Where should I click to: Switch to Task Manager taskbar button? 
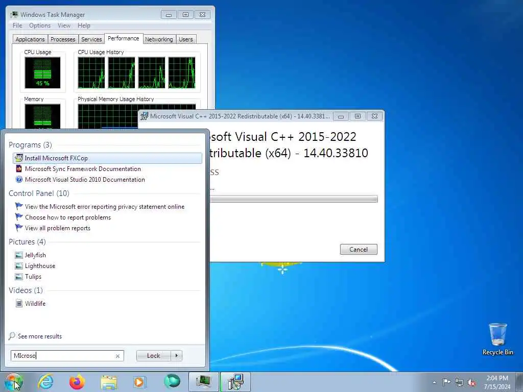click(x=203, y=382)
